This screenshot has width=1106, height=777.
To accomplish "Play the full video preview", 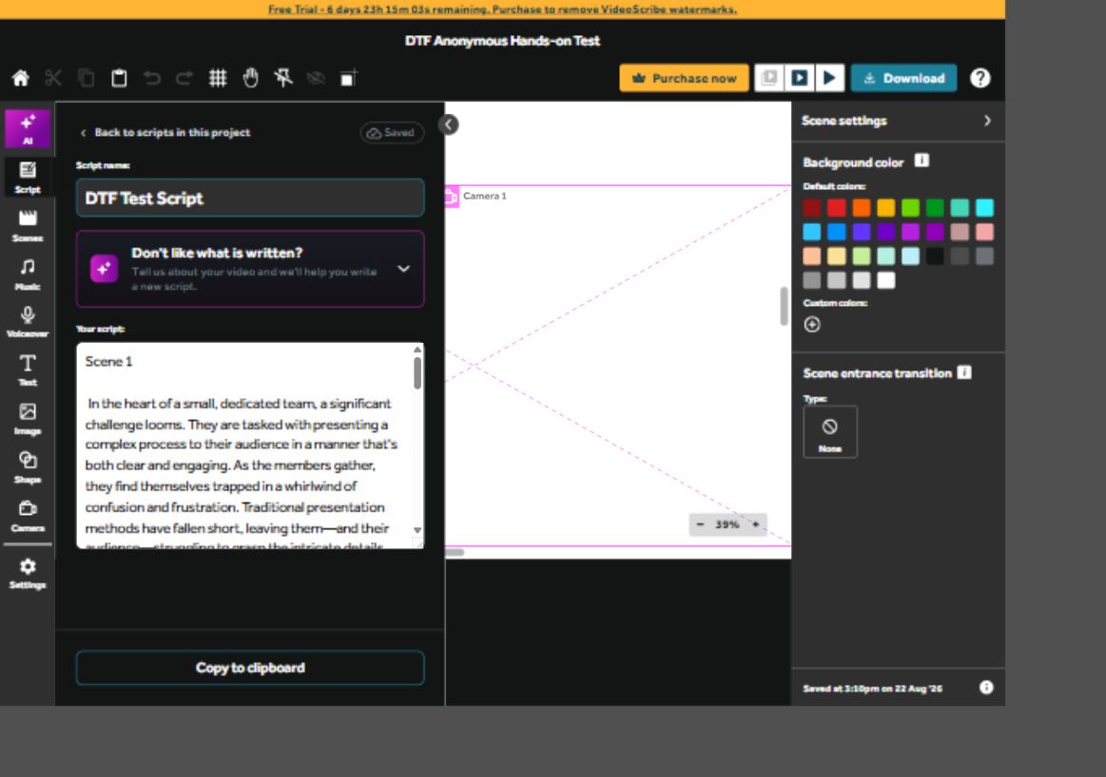I will point(830,78).
